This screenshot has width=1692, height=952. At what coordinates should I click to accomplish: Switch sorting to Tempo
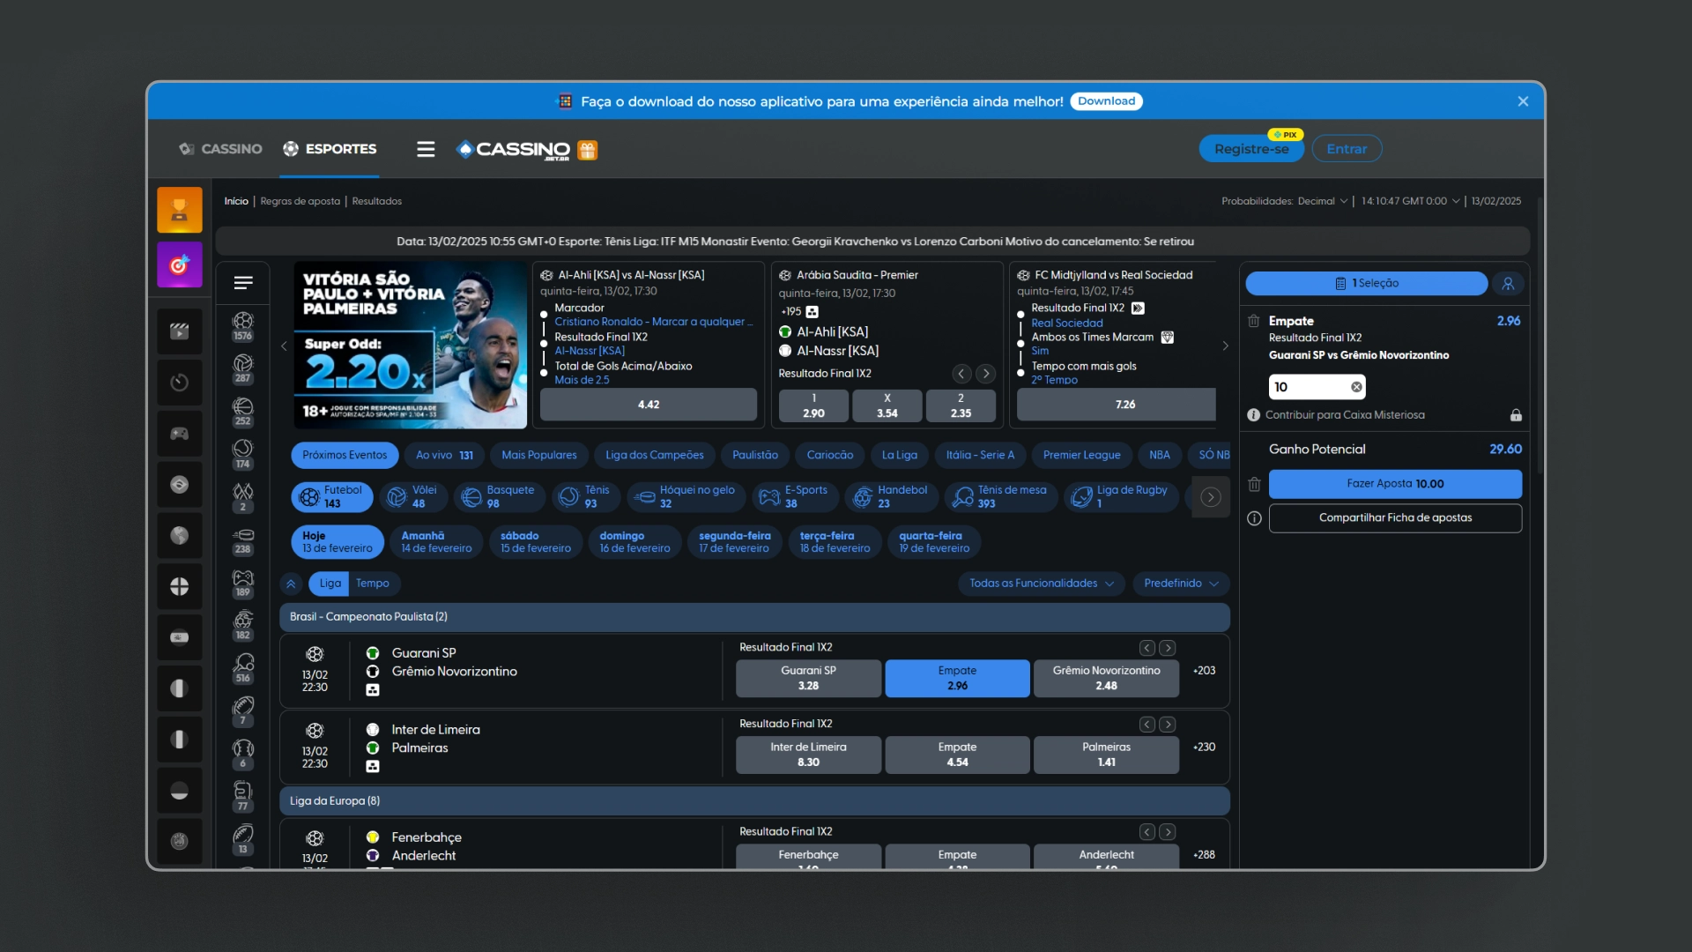click(x=372, y=584)
